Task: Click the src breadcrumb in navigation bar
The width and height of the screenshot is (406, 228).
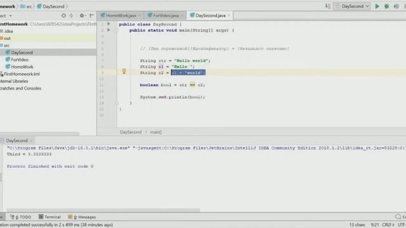Action: 27,6
